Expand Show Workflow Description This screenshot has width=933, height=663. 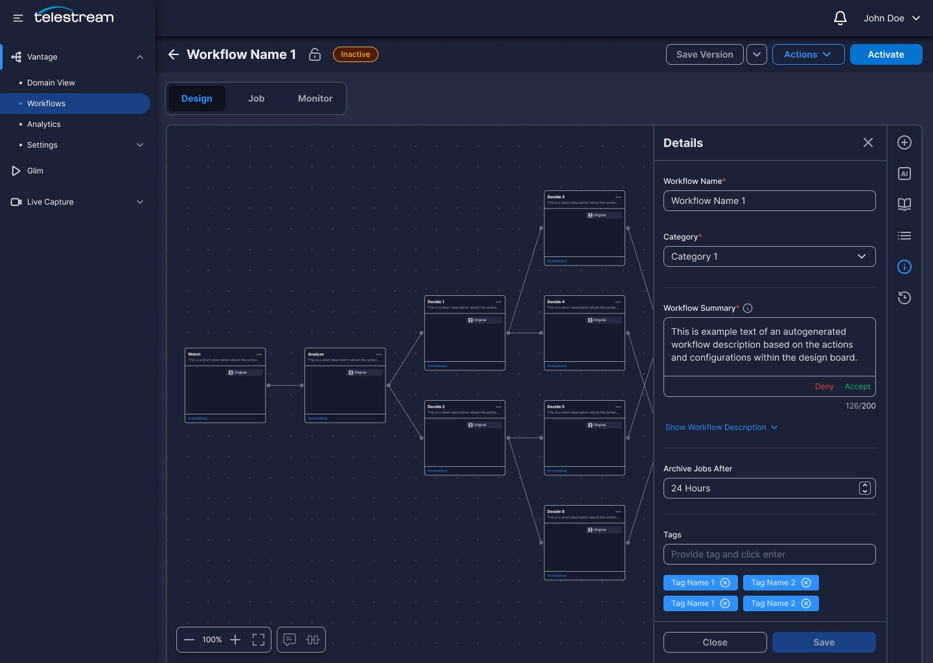tap(721, 427)
